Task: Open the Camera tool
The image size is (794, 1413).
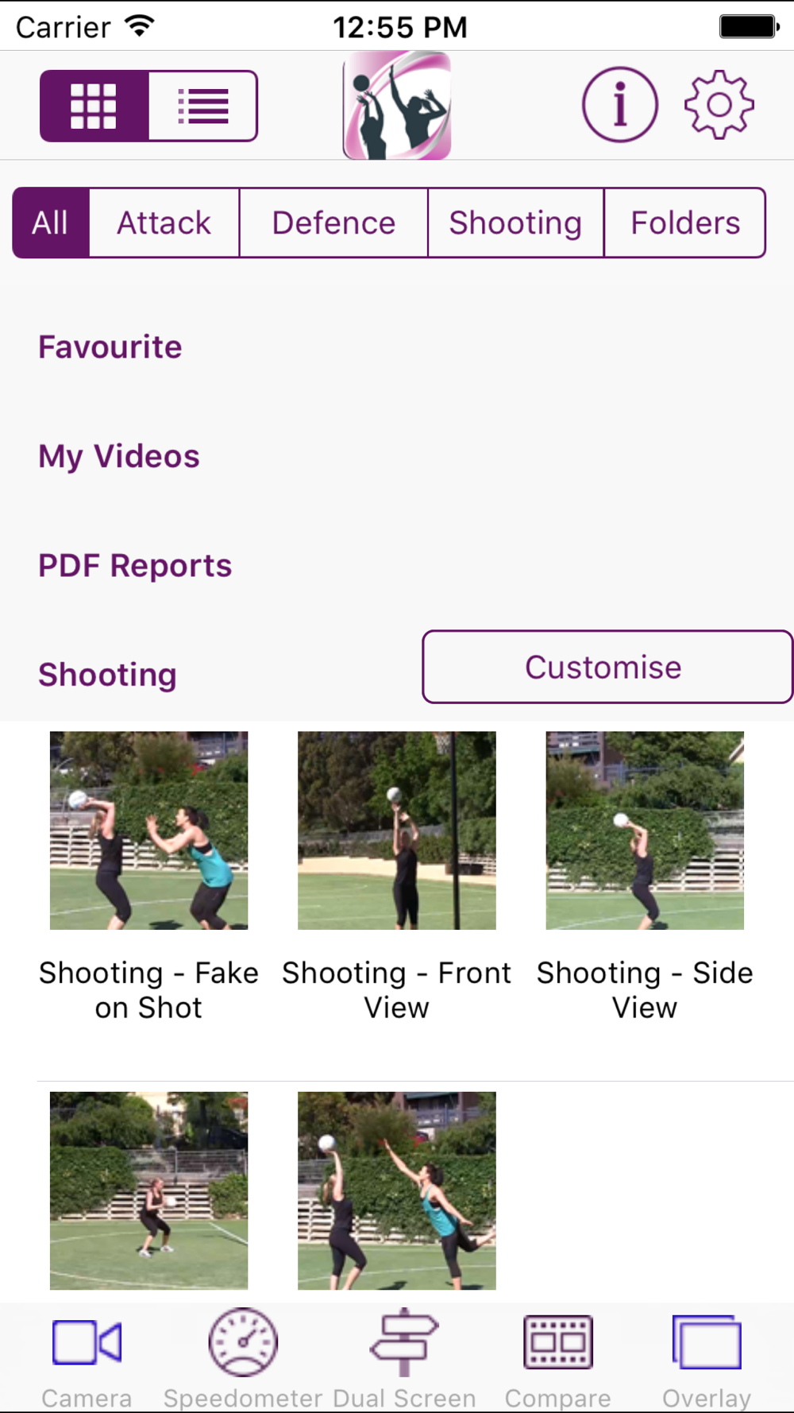Action: click(x=87, y=1358)
